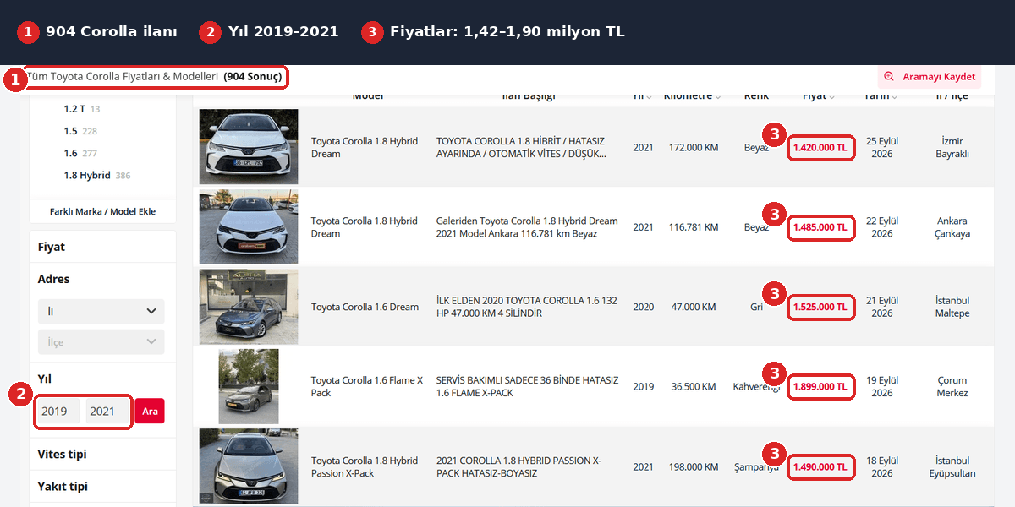
Task: Filter by 1.6 engine option
Action: tap(70, 153)
